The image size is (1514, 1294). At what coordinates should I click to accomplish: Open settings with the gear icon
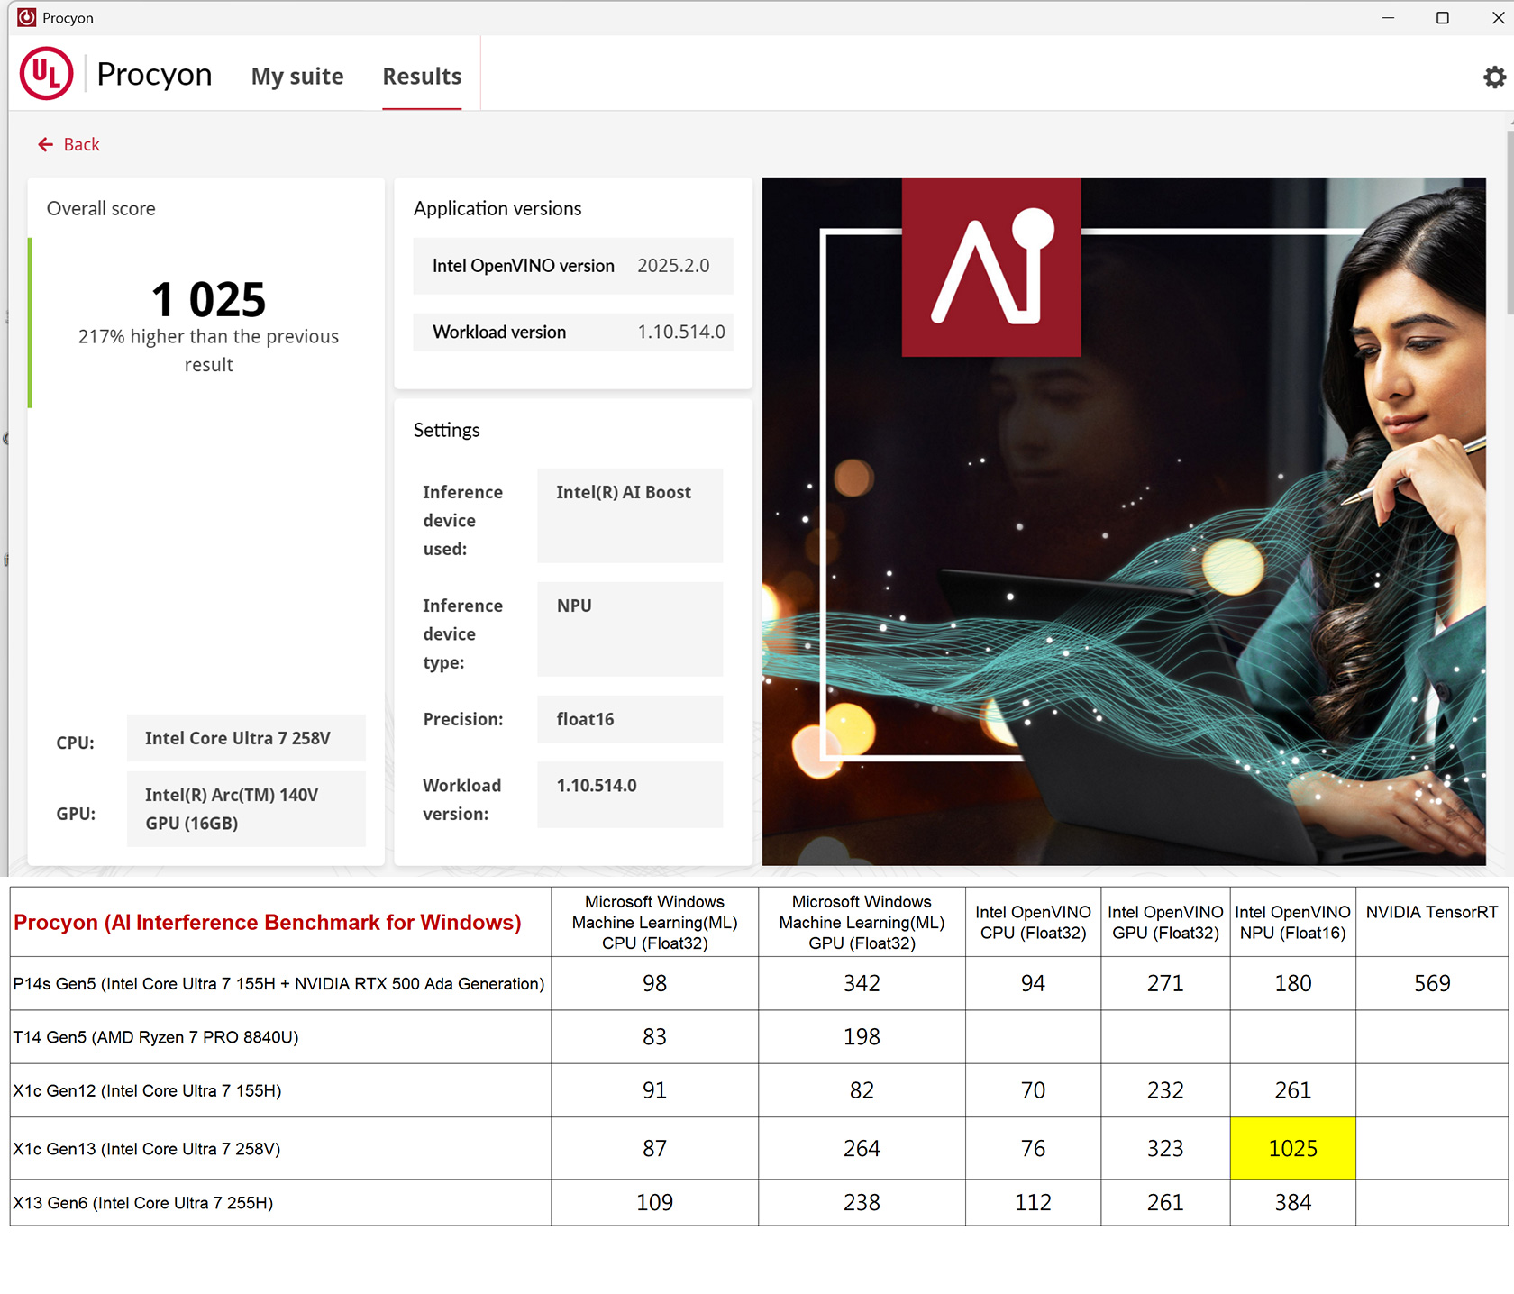click(x=1494, y=77)
